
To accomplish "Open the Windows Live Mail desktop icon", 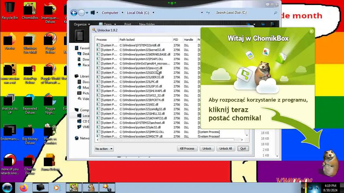I will (30, 43).
